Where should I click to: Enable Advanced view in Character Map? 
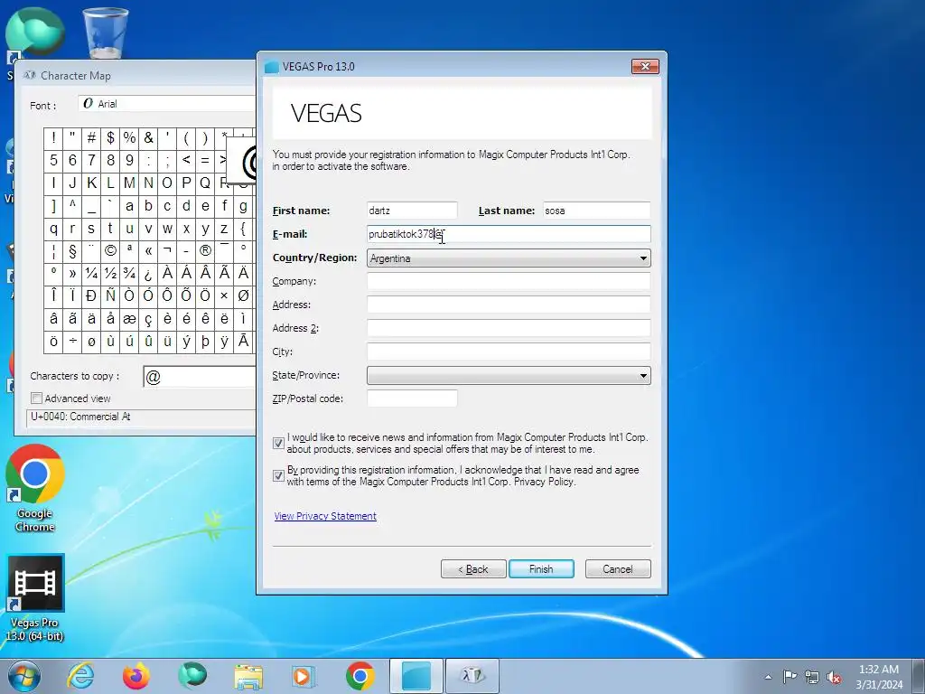tap(36, 399)
